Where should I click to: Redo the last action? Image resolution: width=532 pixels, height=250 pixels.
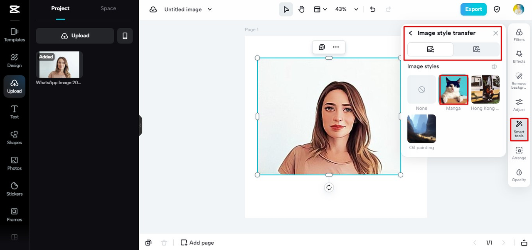(388, 9)
